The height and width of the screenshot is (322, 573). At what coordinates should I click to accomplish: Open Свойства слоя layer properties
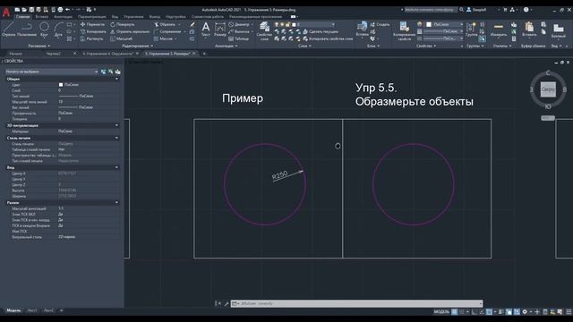[264, 31]
